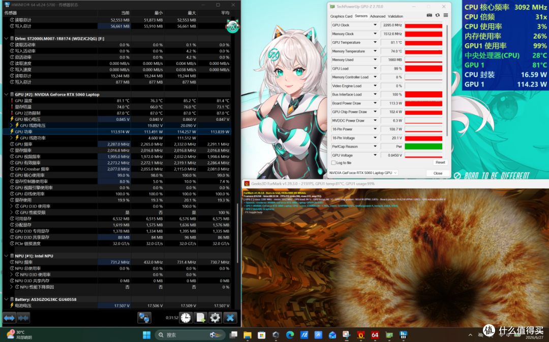Click GPU Clock red sensor graph

(x=423, y=25)
